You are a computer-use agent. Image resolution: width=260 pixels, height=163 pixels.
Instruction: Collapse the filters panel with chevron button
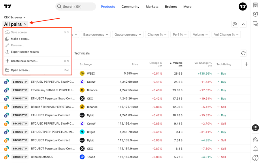point(243,24)
